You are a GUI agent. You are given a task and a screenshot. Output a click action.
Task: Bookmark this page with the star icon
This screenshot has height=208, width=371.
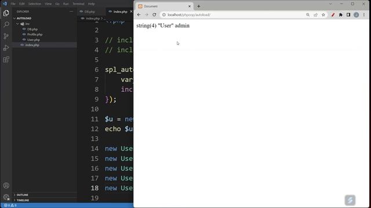pos(323,15)
